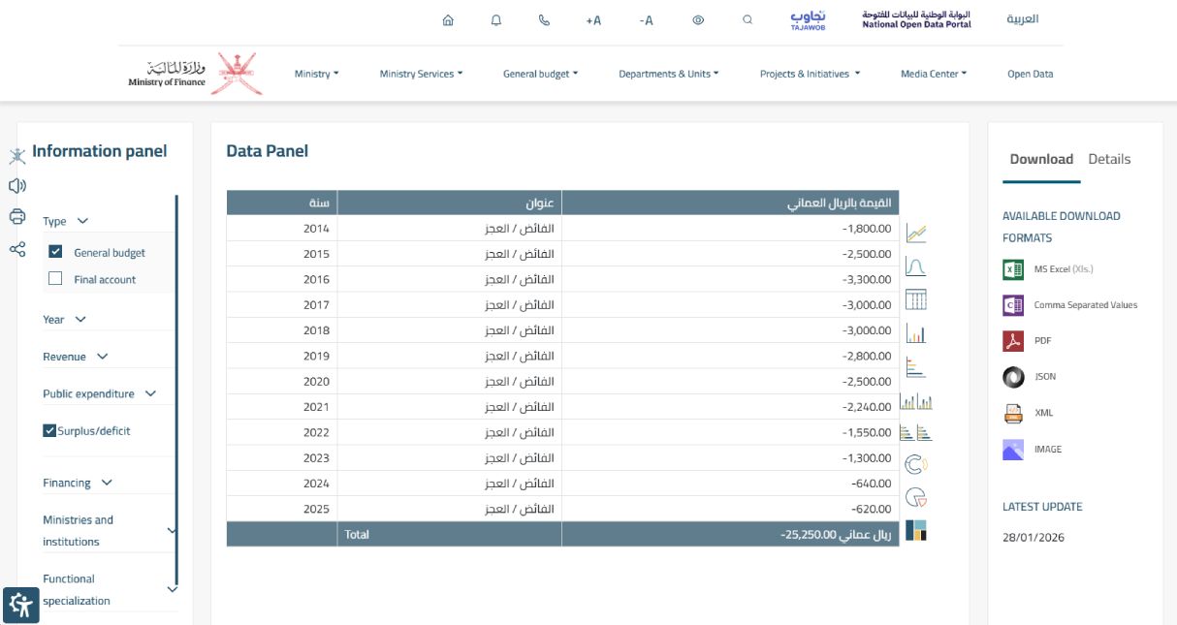
Task: Expand the Functional specialization filter
Action: click(x=110, y=589)
